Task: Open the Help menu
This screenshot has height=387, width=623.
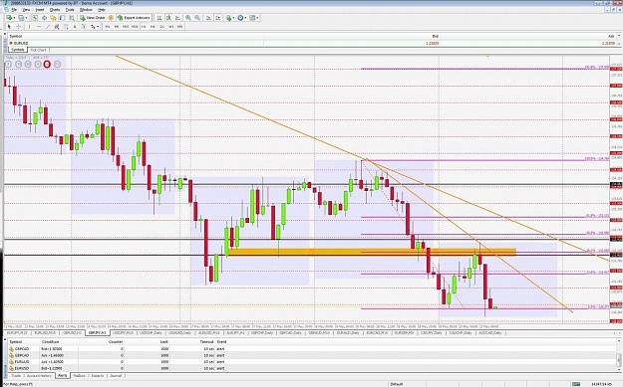Action: pos(102,10)
